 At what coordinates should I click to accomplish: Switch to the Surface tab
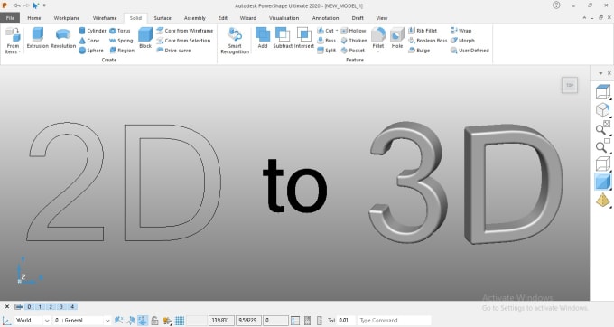coord(163,18)
